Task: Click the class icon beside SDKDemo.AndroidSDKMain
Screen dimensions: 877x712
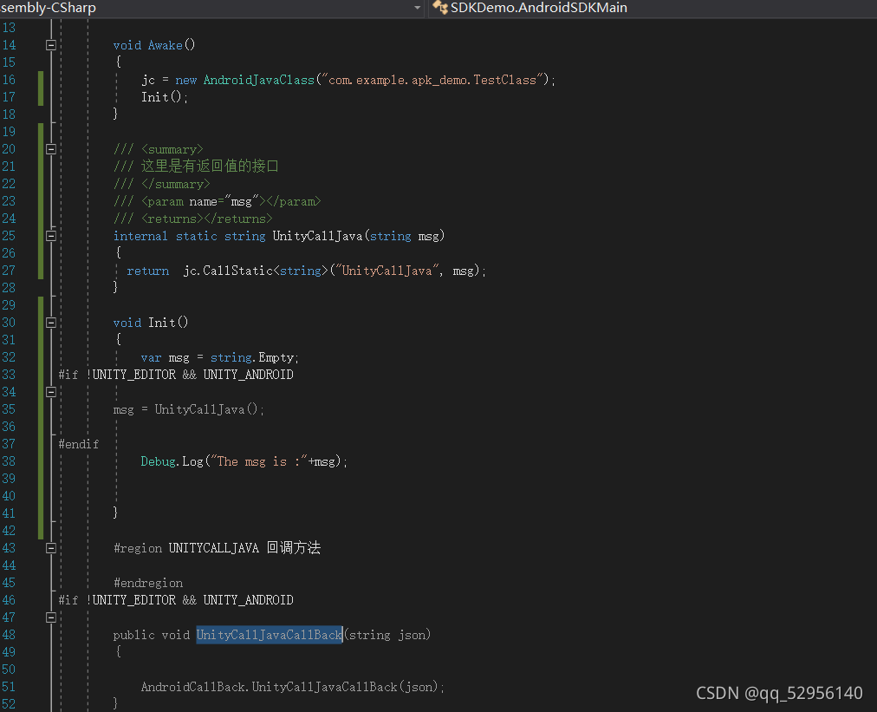Action: pyautogui.click(x=440, y=7)
